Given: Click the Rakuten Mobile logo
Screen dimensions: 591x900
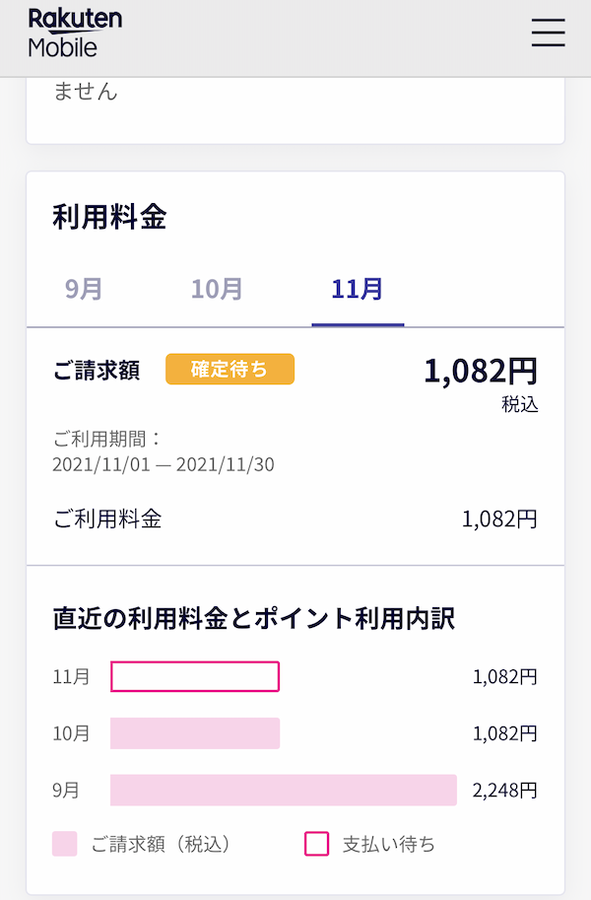Looking at the screenshot, I should tap(75, 33).
